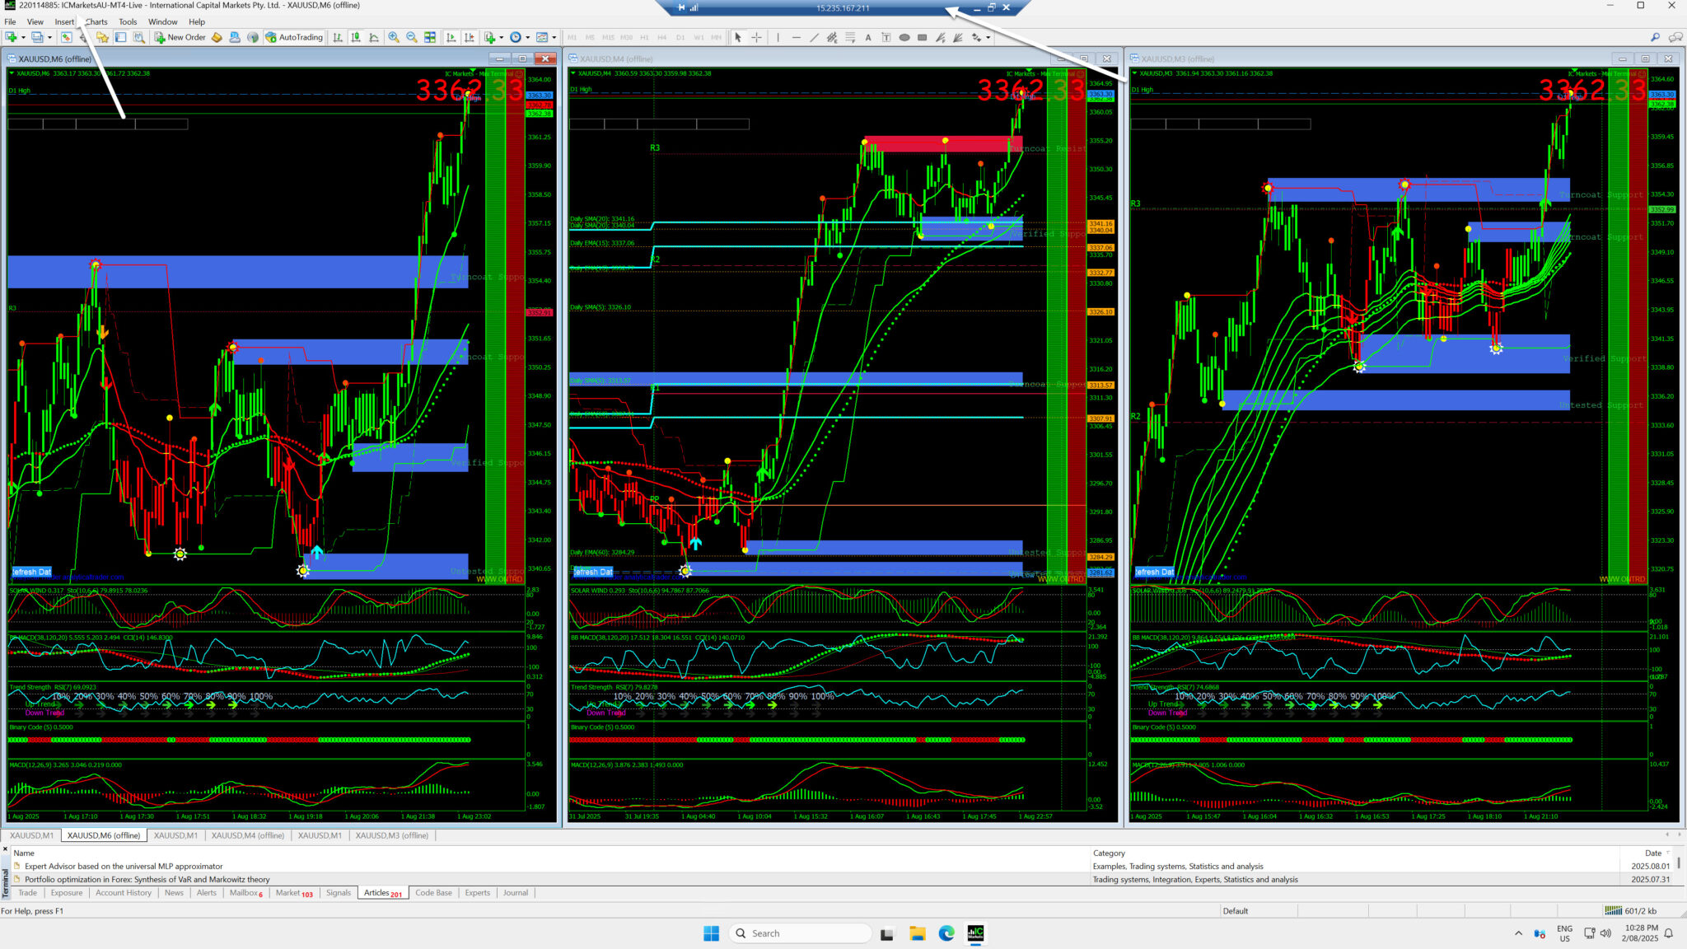Open the MLP approximator Expert Advisor article
The height and width of the screenshot is (949, 1687).
tap(124, 866)
